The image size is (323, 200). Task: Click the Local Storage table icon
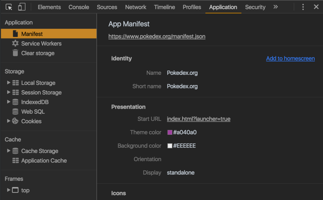pyautogui.click(x=16, y=83)
